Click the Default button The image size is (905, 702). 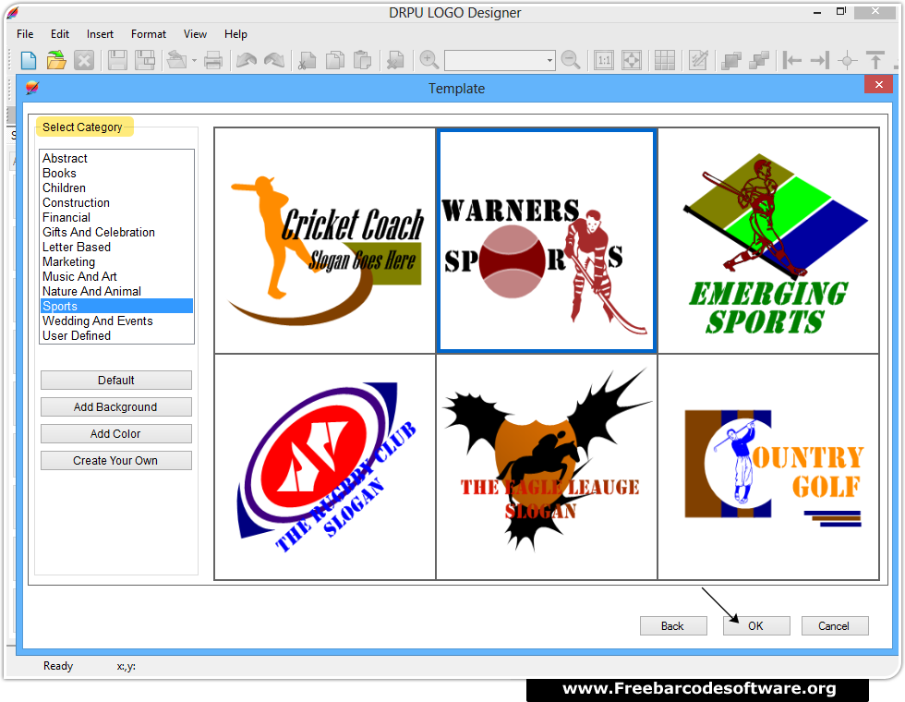coord(116,381)
